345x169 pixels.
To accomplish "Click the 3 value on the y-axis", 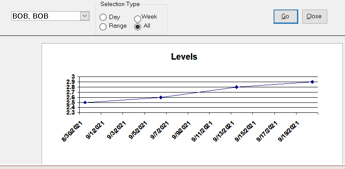I will [x=73, y=77].
